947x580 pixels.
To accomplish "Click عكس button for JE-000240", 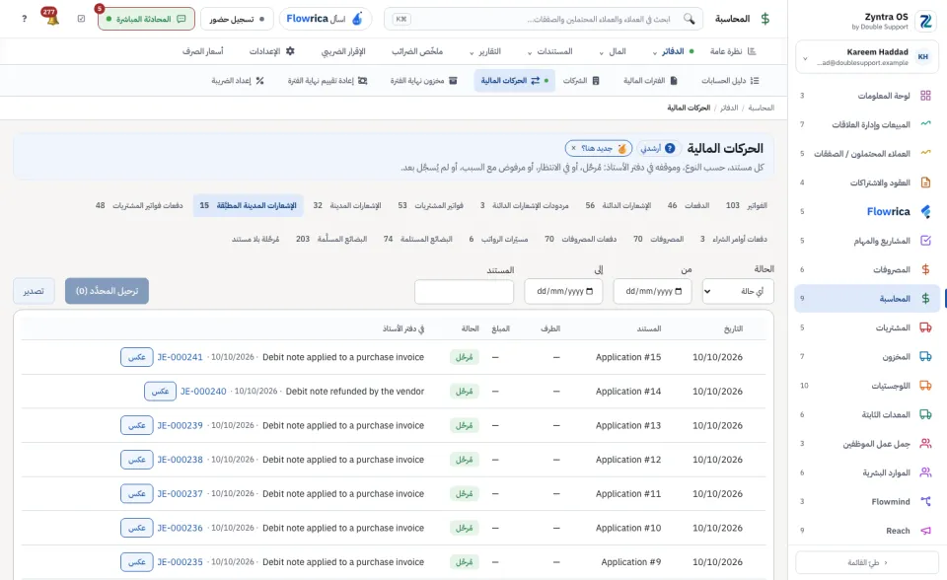I will pyautogui.click(x=160, y=391).
